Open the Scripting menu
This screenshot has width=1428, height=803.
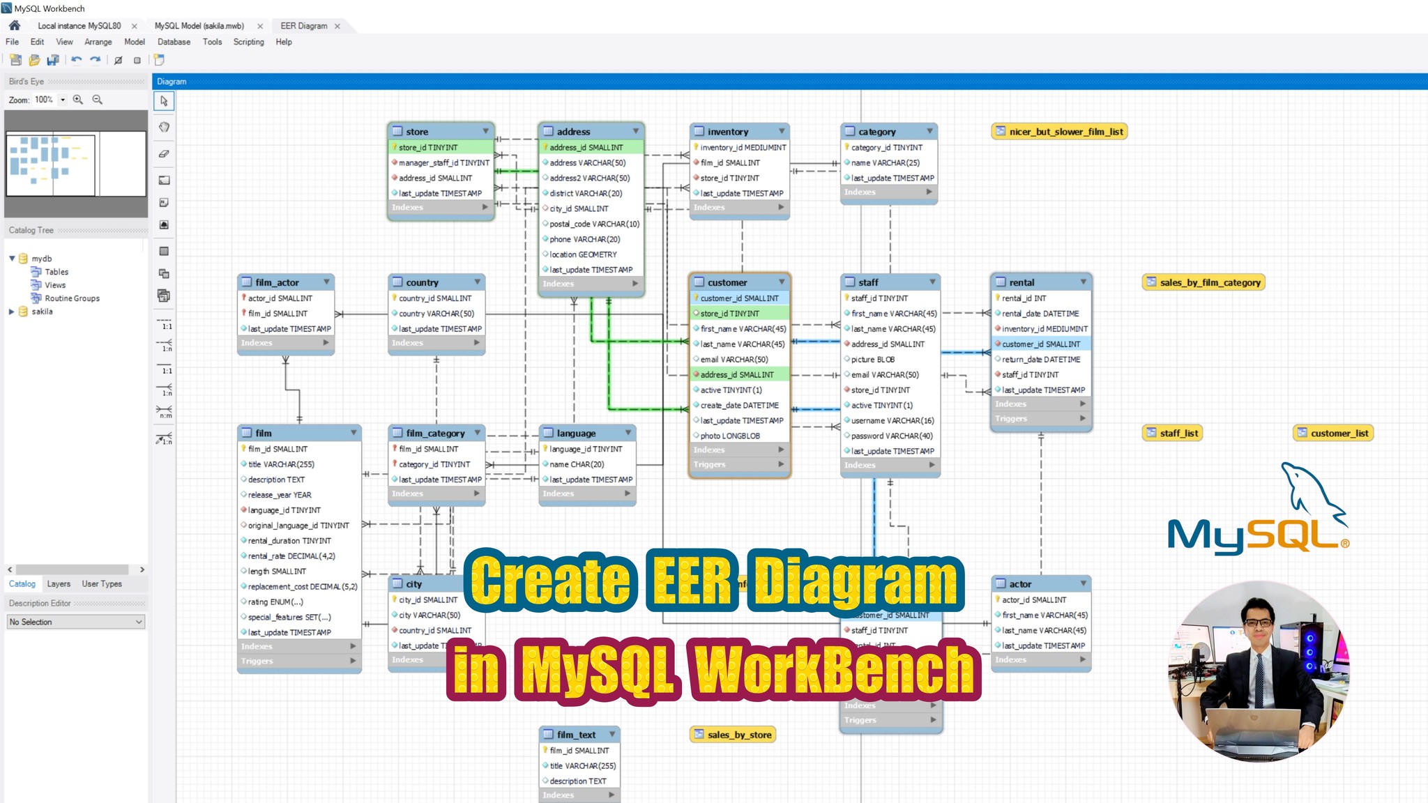(249, 42)
